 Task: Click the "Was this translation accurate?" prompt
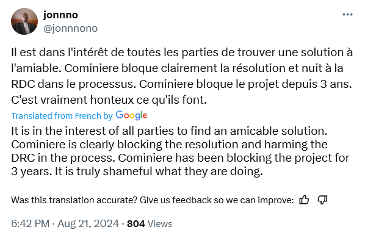[74, 200]
